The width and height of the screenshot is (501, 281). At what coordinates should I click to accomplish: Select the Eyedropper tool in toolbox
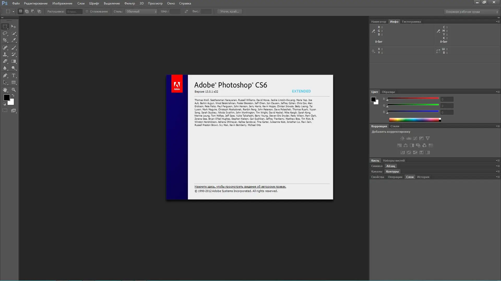coord(14,40)
